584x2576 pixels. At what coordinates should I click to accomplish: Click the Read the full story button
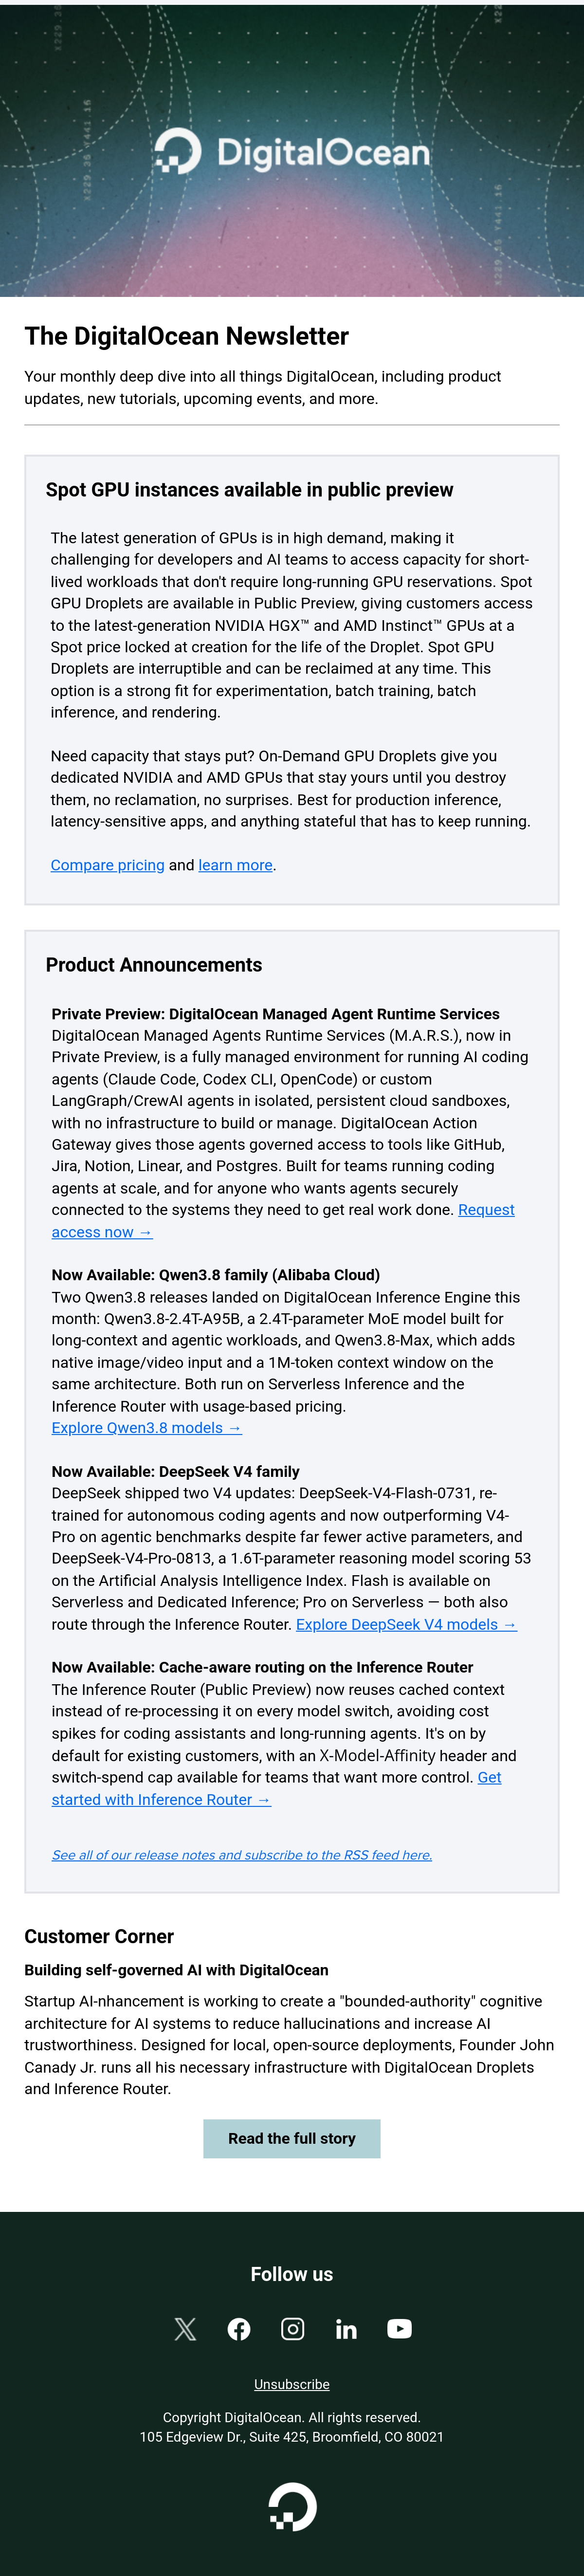point(292,2138)
